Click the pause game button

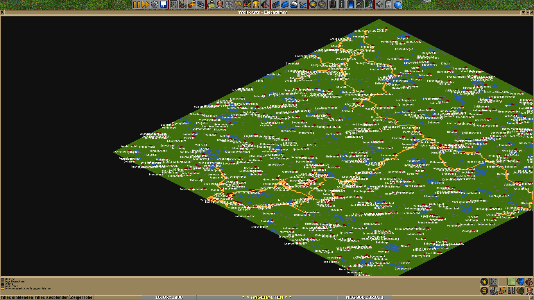point(136,5)
